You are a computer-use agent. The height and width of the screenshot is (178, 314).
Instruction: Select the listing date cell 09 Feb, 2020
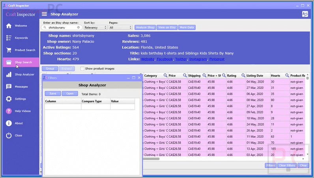258,112
